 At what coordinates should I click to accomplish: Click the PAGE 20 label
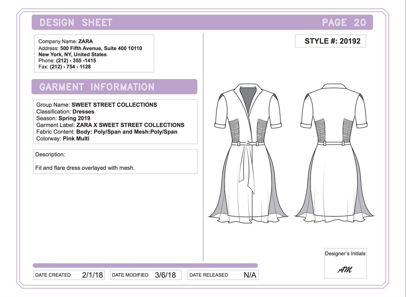pyautogui.click(x=344, y=22)
